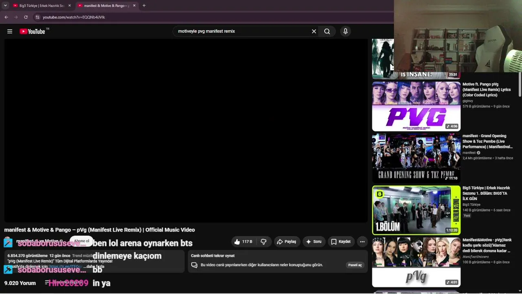Open the grey pVg thumbnail with faces
This screenshot has height=294, width=522.
click(416, 262)
